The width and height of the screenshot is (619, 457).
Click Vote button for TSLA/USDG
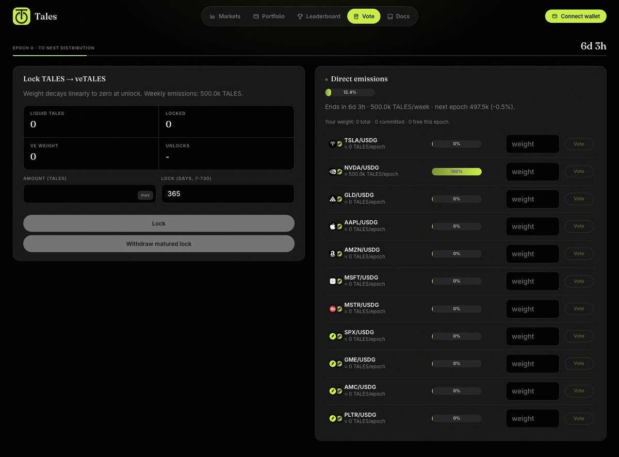pos(579,144)
